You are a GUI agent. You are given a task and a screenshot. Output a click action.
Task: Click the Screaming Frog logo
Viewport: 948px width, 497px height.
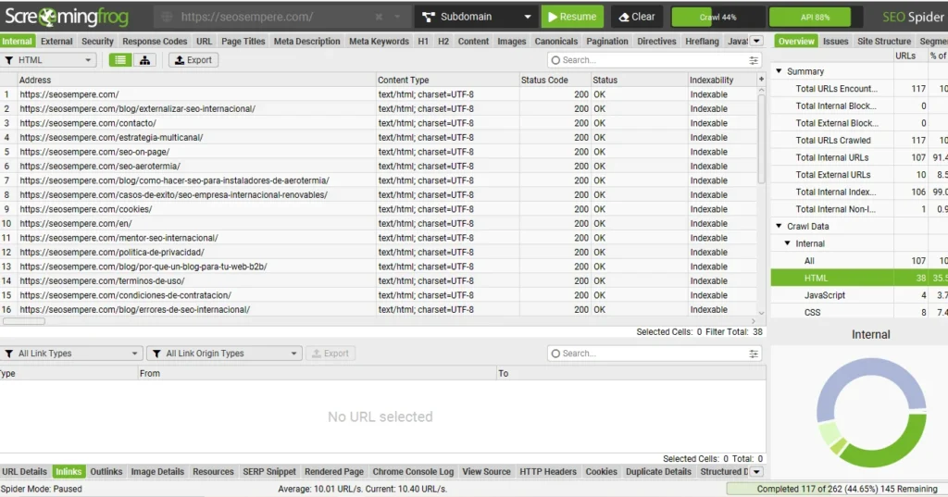tap(67, 17)
